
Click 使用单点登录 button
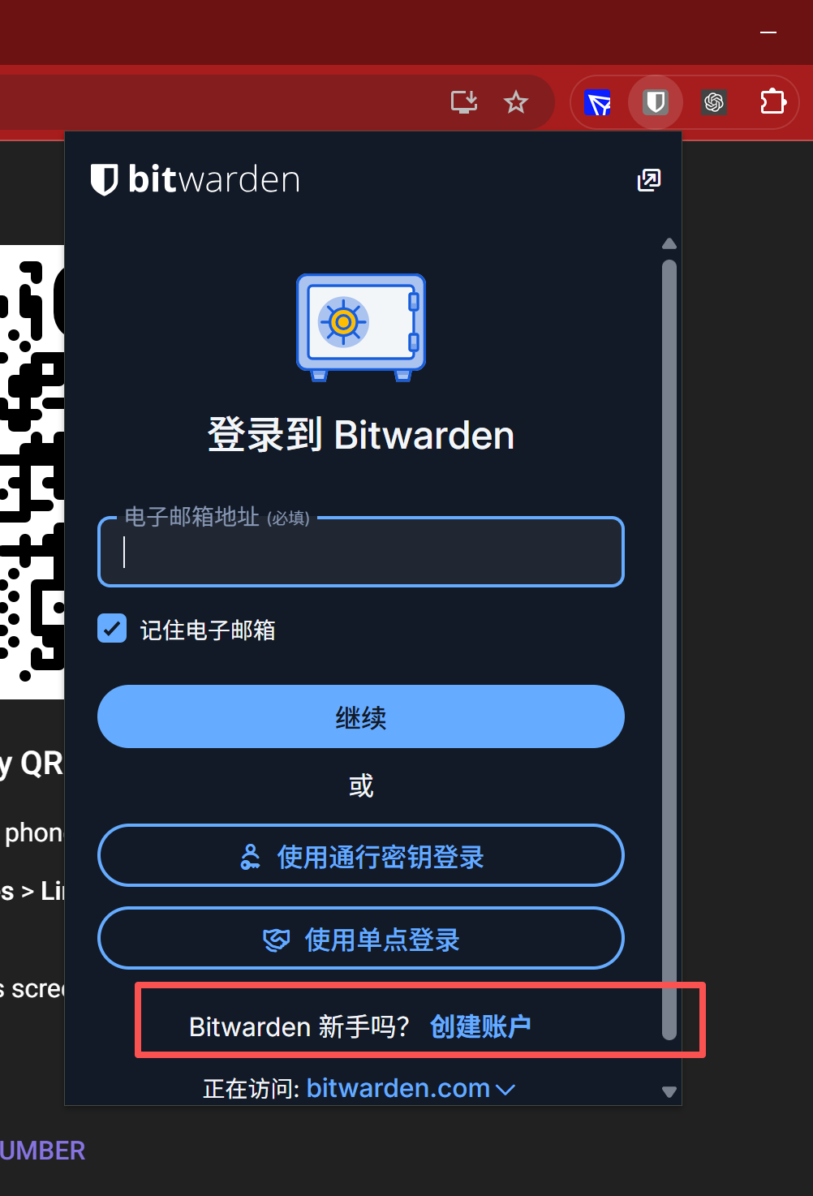361,939
